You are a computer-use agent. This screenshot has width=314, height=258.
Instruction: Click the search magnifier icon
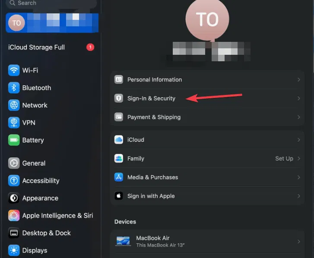pyautogui.click(x=12, y=3)
